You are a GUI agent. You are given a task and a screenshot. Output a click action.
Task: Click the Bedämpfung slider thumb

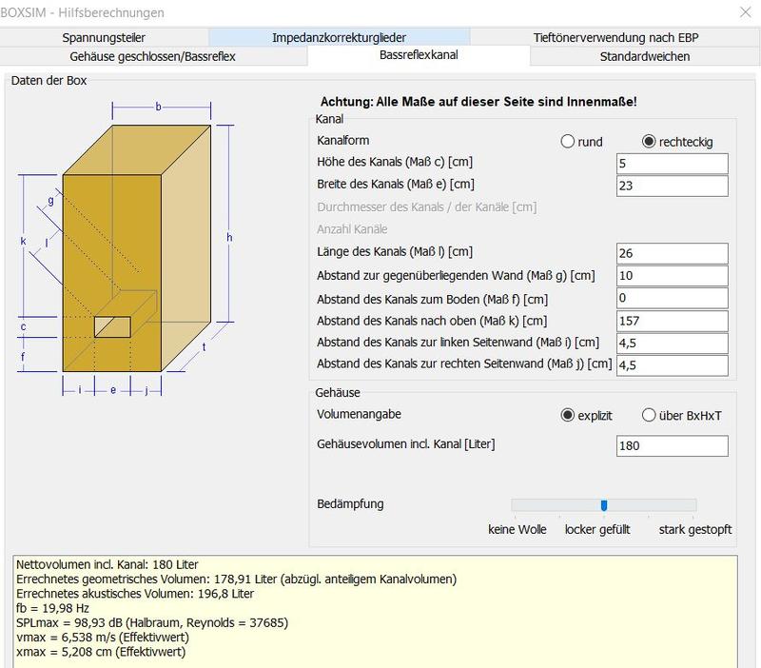click(604, 505)
